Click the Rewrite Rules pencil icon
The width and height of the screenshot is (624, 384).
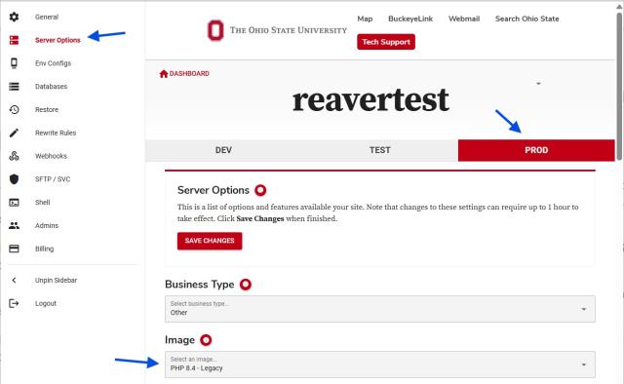click(14, 133)
